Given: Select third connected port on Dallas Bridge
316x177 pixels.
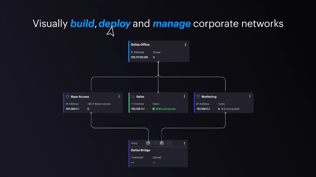Looking at the screenshot, I should click(162, 144).
